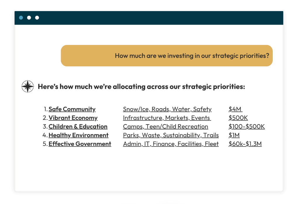Click the compass star icon
Screen dimensions: 299x204
point(27,87)
